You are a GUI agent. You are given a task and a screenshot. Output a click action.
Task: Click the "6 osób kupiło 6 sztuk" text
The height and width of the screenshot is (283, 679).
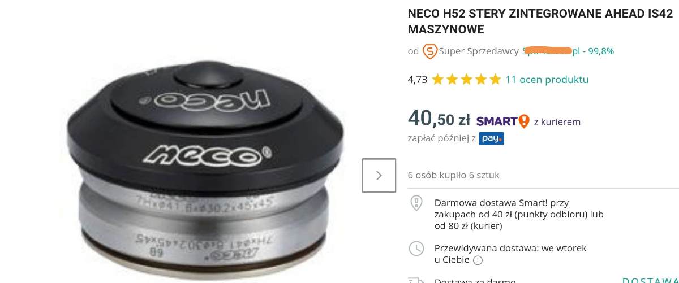tap(454, 175)
